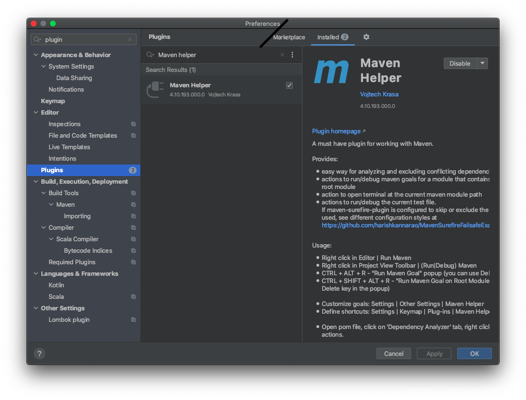Open Live Templates settings
The height and width of the screenshot is (400, 526).
pyautogui.click(x=69, y=147)
